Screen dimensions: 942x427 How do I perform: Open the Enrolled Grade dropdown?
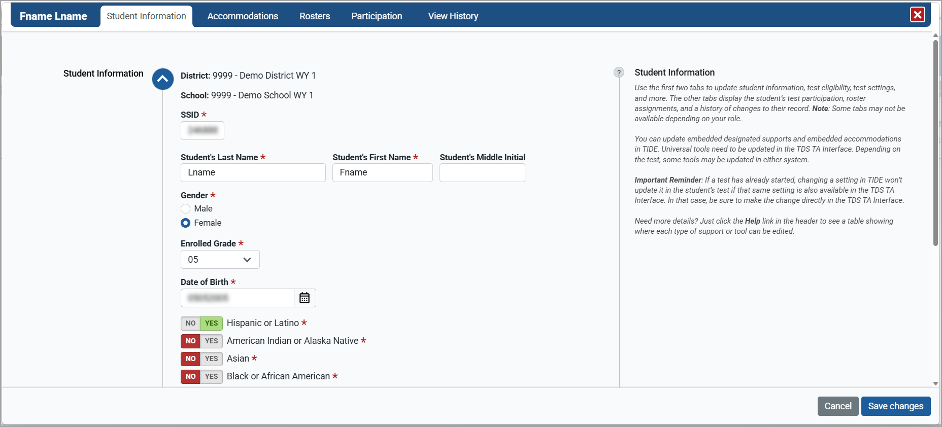(x=220, y=260)
